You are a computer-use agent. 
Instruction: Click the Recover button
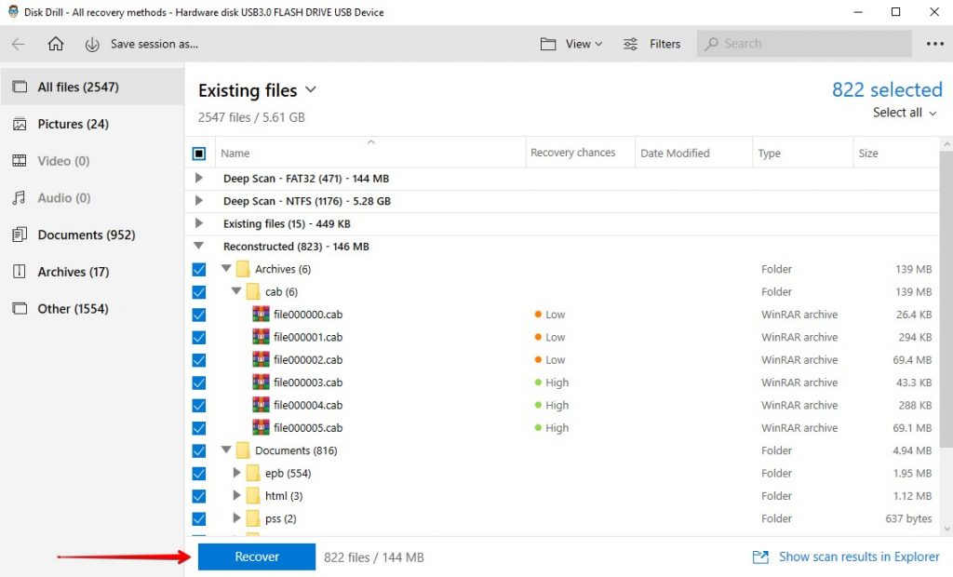[x=256, y=557]
